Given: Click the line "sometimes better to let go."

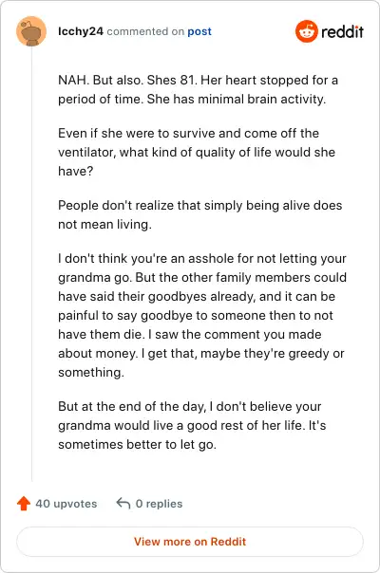Looking at the screenshot, I should [138, 444].
